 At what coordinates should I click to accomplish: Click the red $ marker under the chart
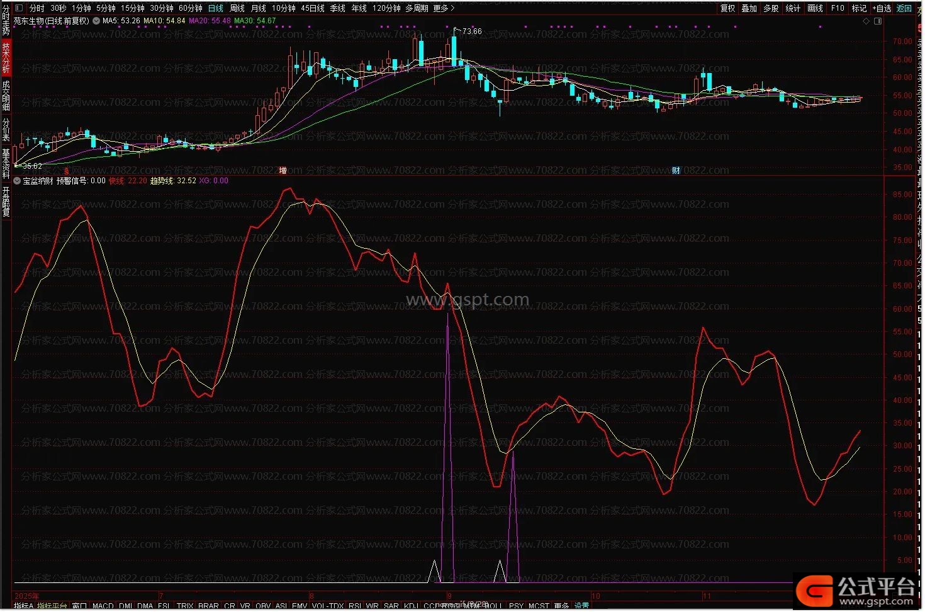(67, 171)
